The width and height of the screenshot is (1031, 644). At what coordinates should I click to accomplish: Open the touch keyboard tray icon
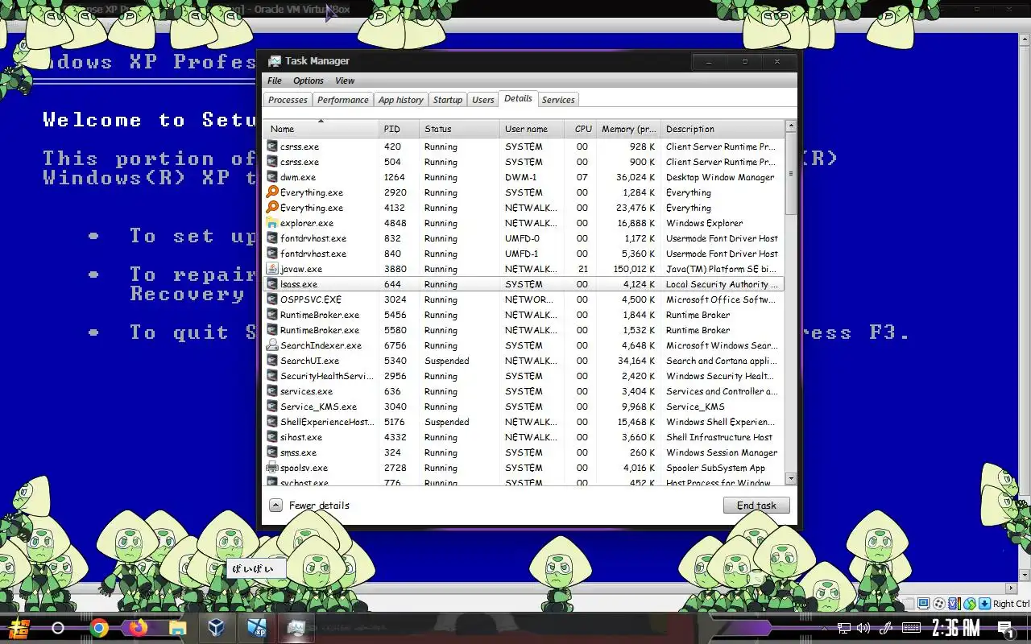click(911, 628)
